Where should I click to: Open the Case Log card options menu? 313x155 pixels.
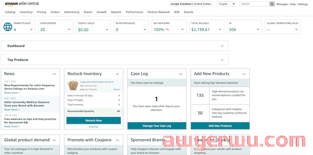click(181, 74)
